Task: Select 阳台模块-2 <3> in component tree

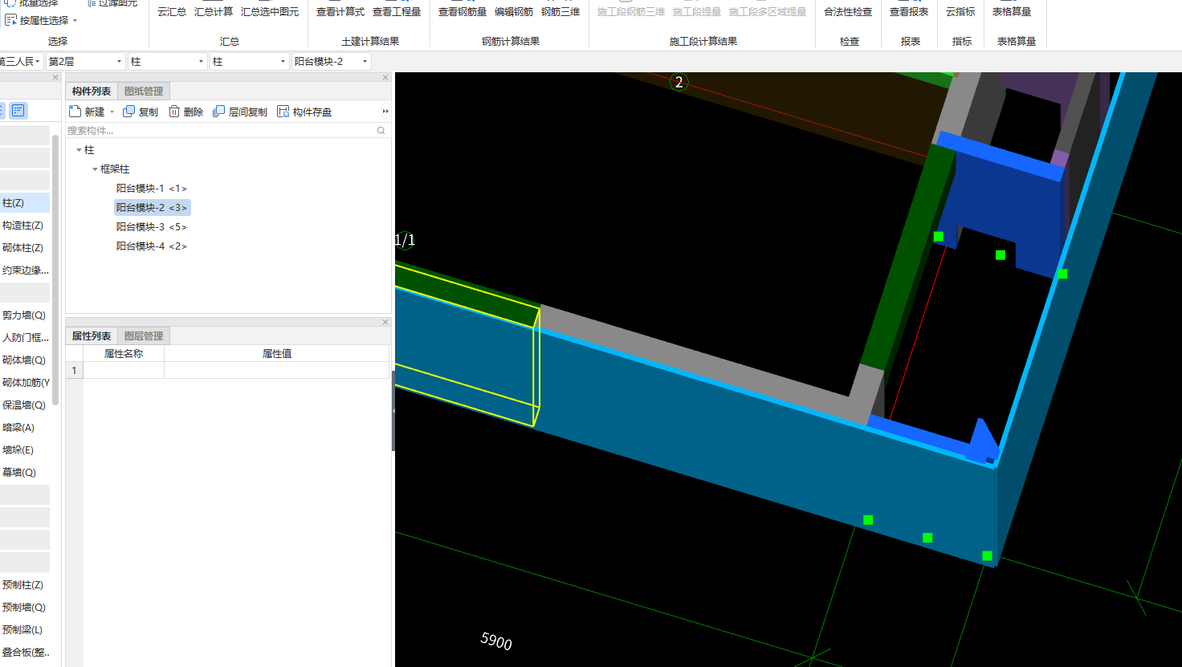Action: point(152,208)
